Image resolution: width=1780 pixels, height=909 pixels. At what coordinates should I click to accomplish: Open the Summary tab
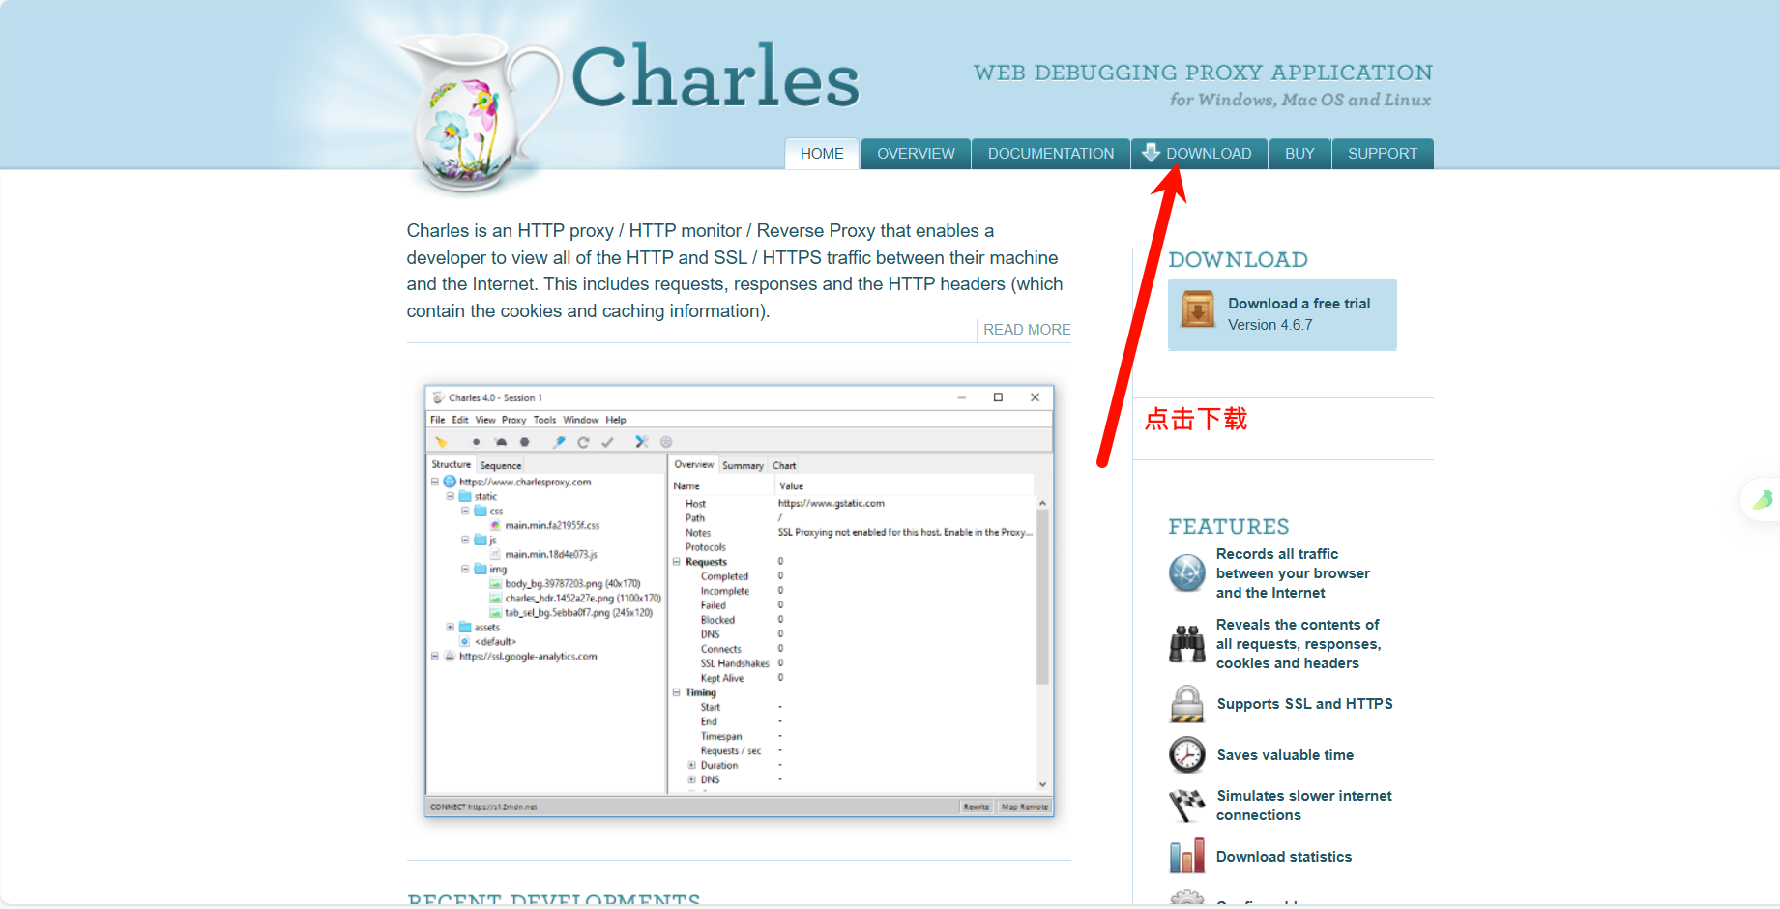tap(743, 465)
